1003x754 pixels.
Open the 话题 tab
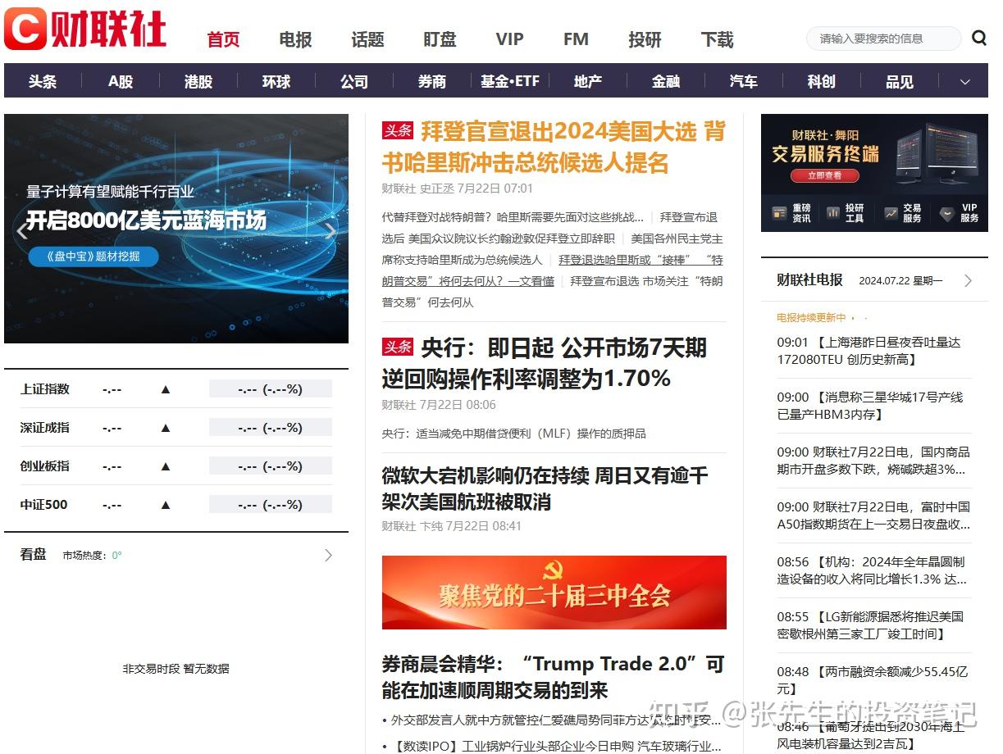tap(367, 39)
